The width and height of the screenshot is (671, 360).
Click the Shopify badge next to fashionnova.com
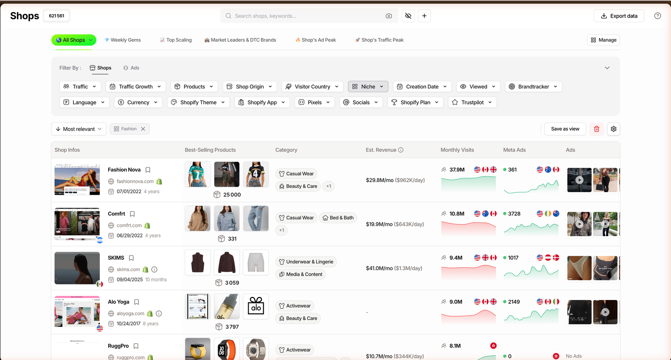[x=159, y=182]
